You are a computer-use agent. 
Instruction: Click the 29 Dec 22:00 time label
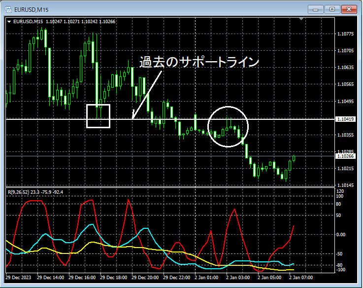click(177, 277)
